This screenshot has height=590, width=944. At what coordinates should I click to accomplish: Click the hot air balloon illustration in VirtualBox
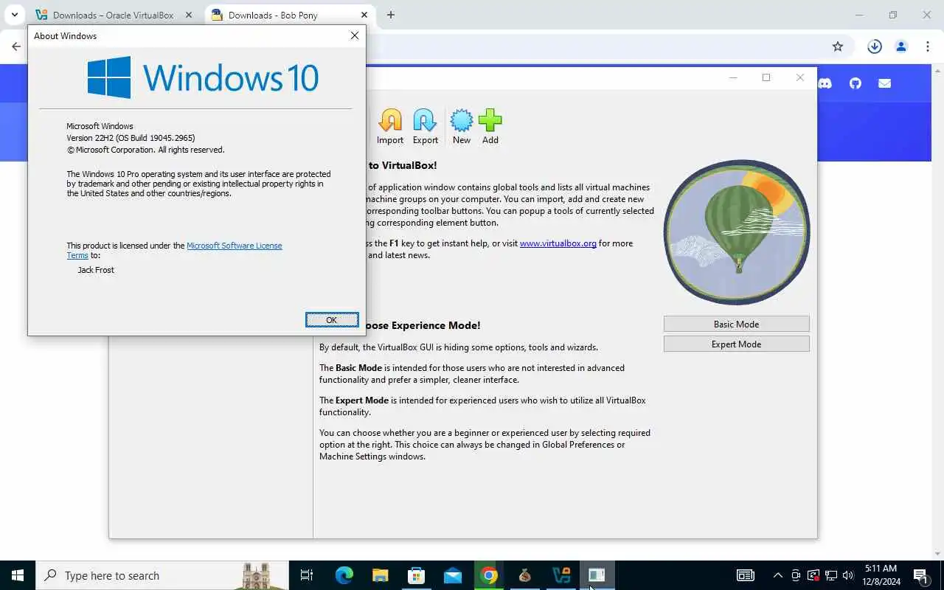(736, 232)
